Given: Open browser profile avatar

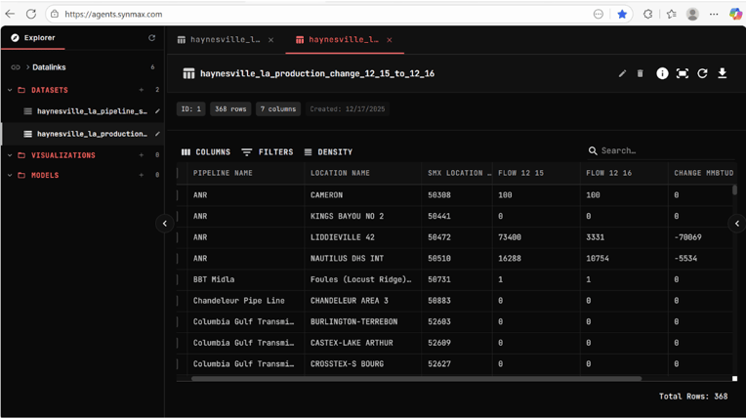Looking at the screenshot, I should coord(692,15).
